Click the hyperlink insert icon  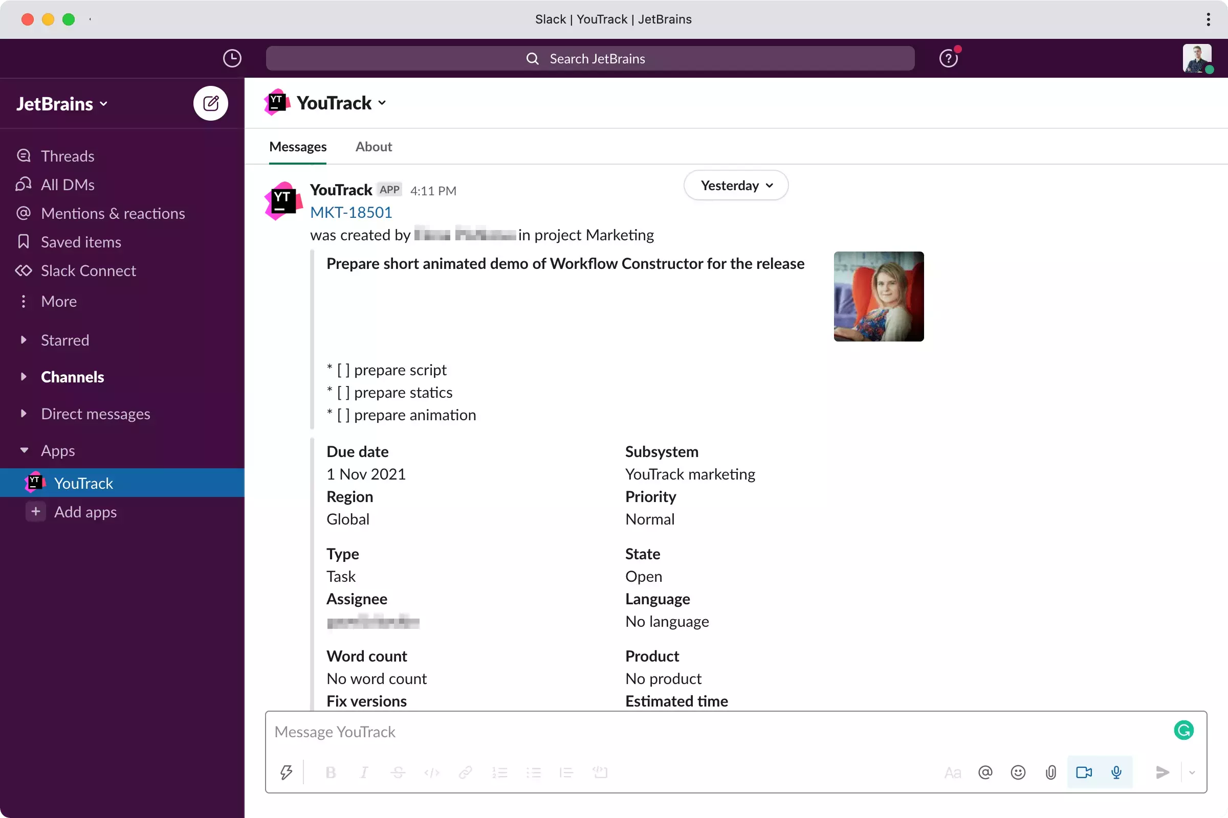tap(466, 772)
